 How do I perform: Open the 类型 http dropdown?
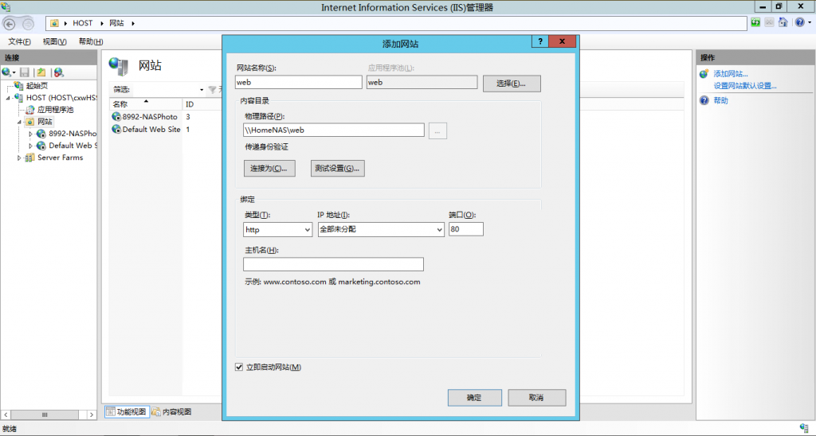pyautogui.click(x=278, y=229)
